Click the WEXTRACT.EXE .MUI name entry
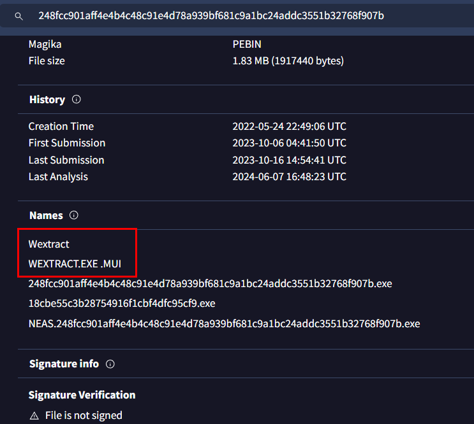The height and width of the screenshot is (424, 474). (x=74, y=263)
